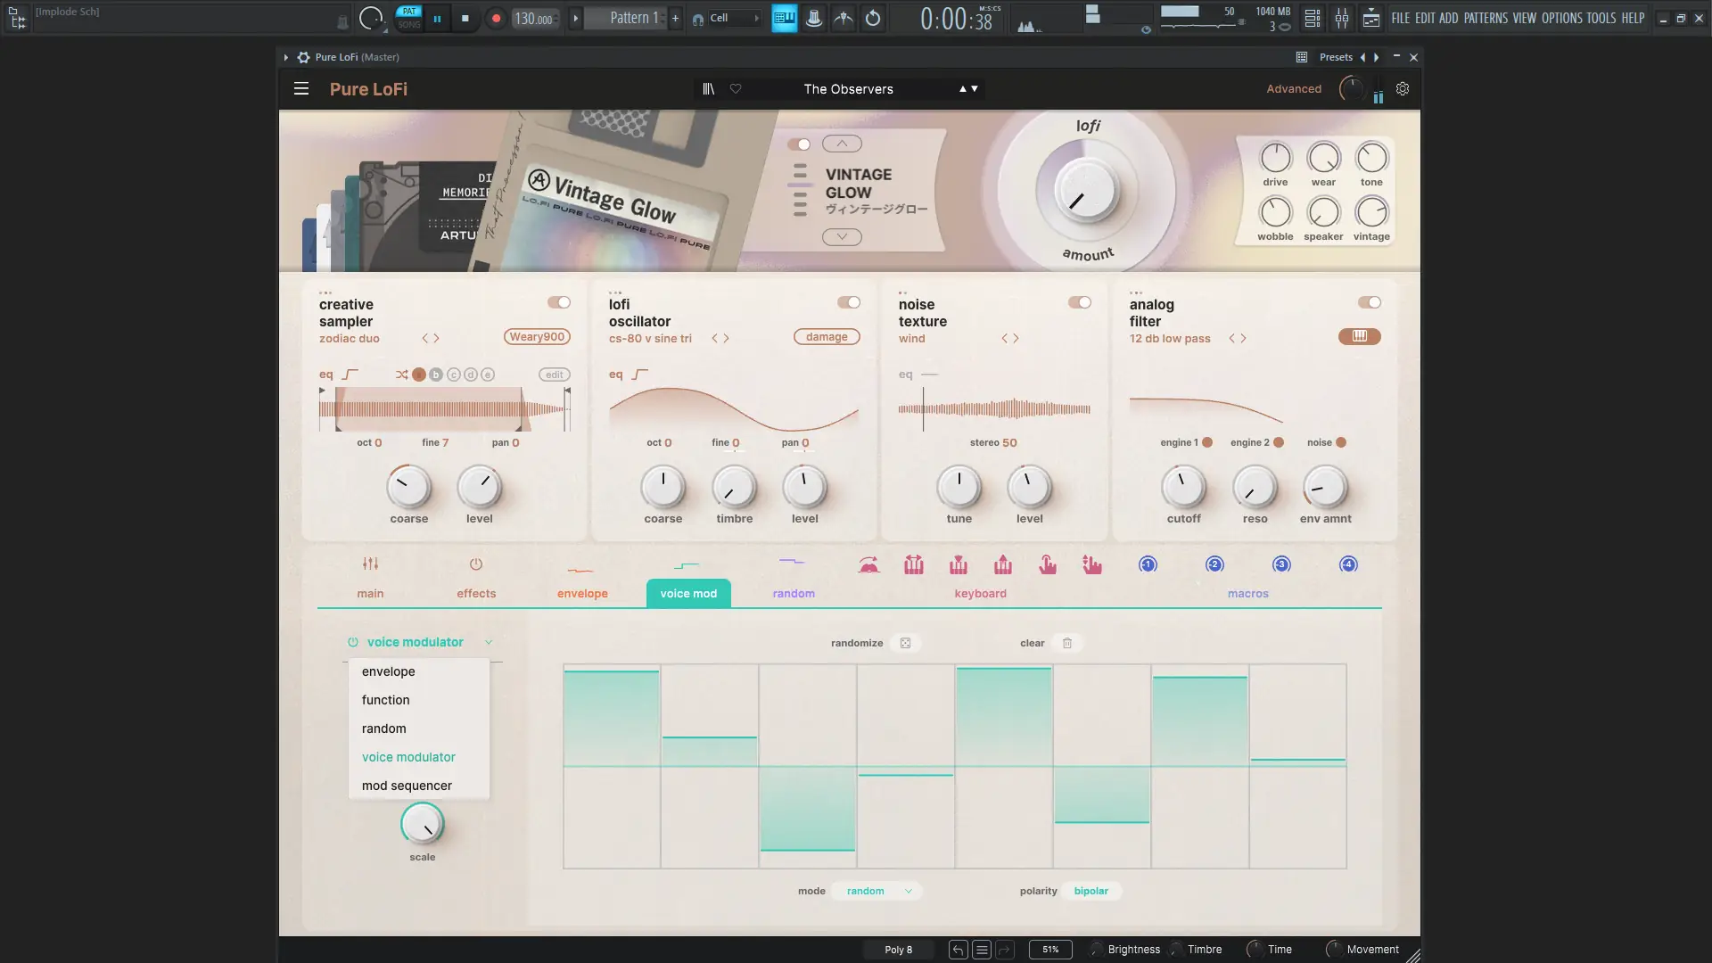The image size is (1712, 963).
Task: Click the clear trash icon
Action: click(1067, 643)
